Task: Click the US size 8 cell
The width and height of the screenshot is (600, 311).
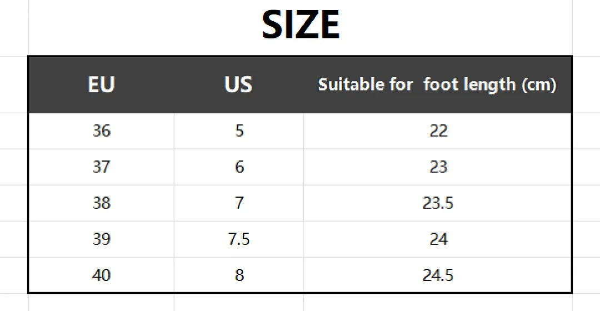Action: tap(239, 275)
